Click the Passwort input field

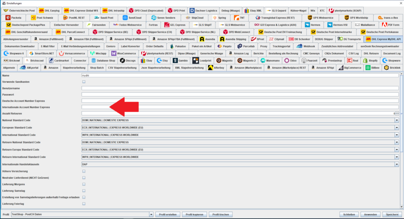pos(240,95)
